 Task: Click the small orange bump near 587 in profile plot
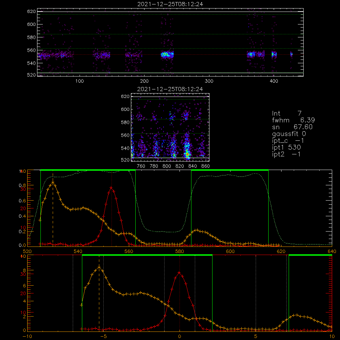coord(197,230)
